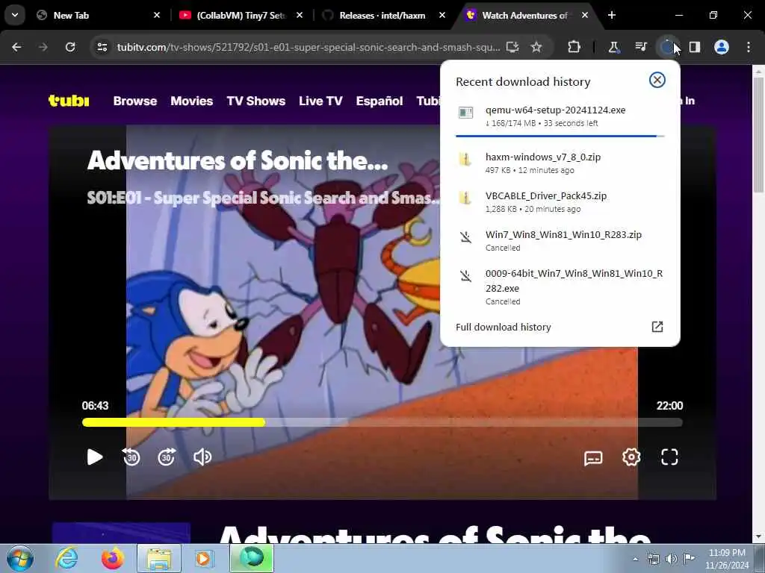Viewport: 765px width, 573px height.
Task: Play the Sonic episode video
Action: coord(95,457)
